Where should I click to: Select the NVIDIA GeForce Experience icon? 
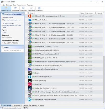[30, 46]
